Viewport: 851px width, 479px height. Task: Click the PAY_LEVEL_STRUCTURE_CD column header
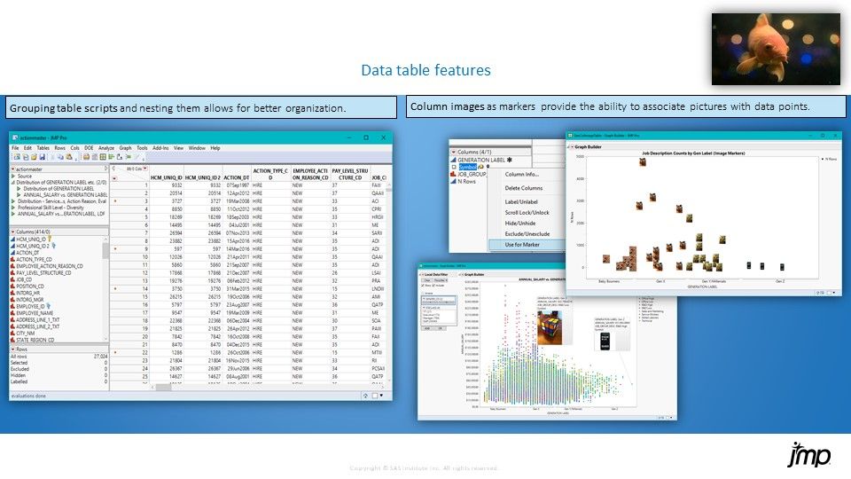click(x=349, y=174)
